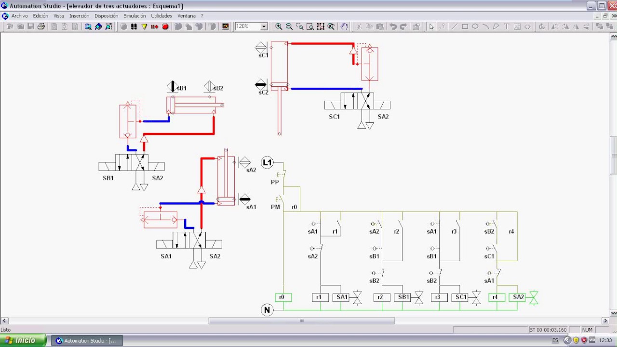
Task: Click the Inicio start button
Action: (x=23, y=340)
